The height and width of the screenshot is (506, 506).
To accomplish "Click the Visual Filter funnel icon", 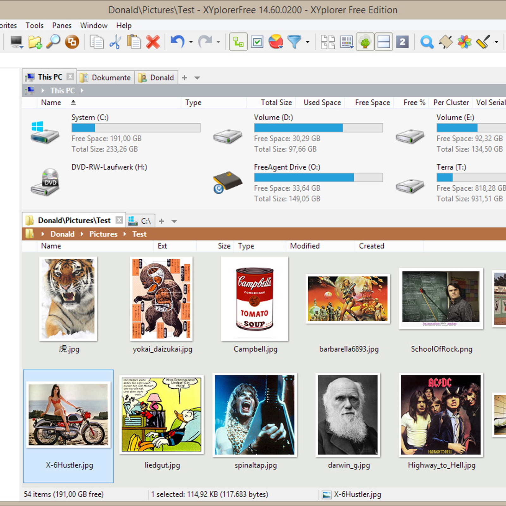I will tap(294, 42).
